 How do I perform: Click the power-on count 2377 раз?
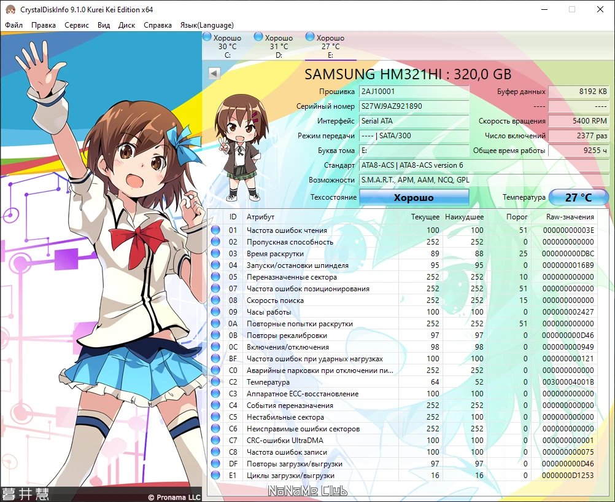[x=579, y=136]
